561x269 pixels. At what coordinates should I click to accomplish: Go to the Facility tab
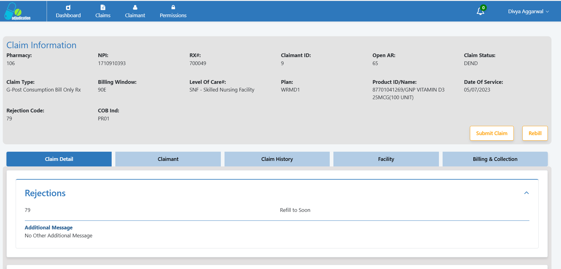coord(386,159)
